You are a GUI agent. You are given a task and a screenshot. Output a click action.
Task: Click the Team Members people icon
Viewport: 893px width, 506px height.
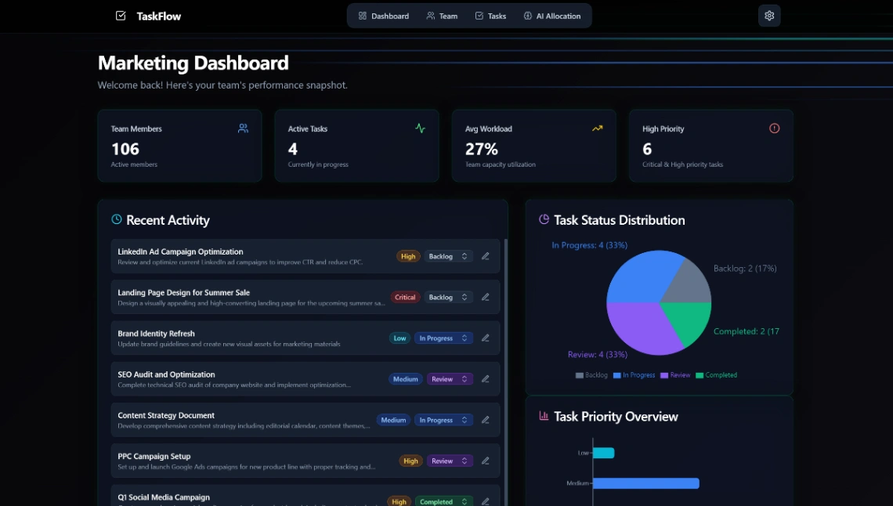(x=243, y=128)
